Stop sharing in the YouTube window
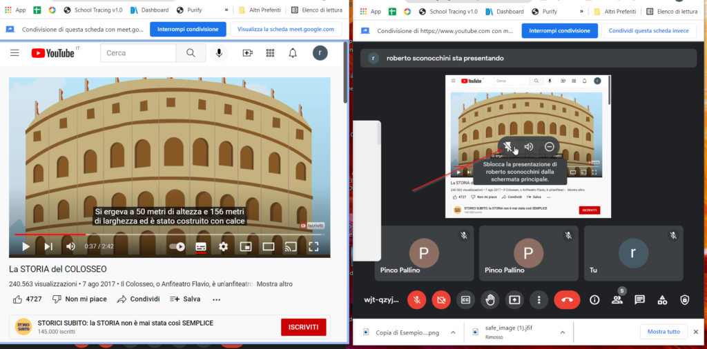707x349 pixels. pos(188,29)
